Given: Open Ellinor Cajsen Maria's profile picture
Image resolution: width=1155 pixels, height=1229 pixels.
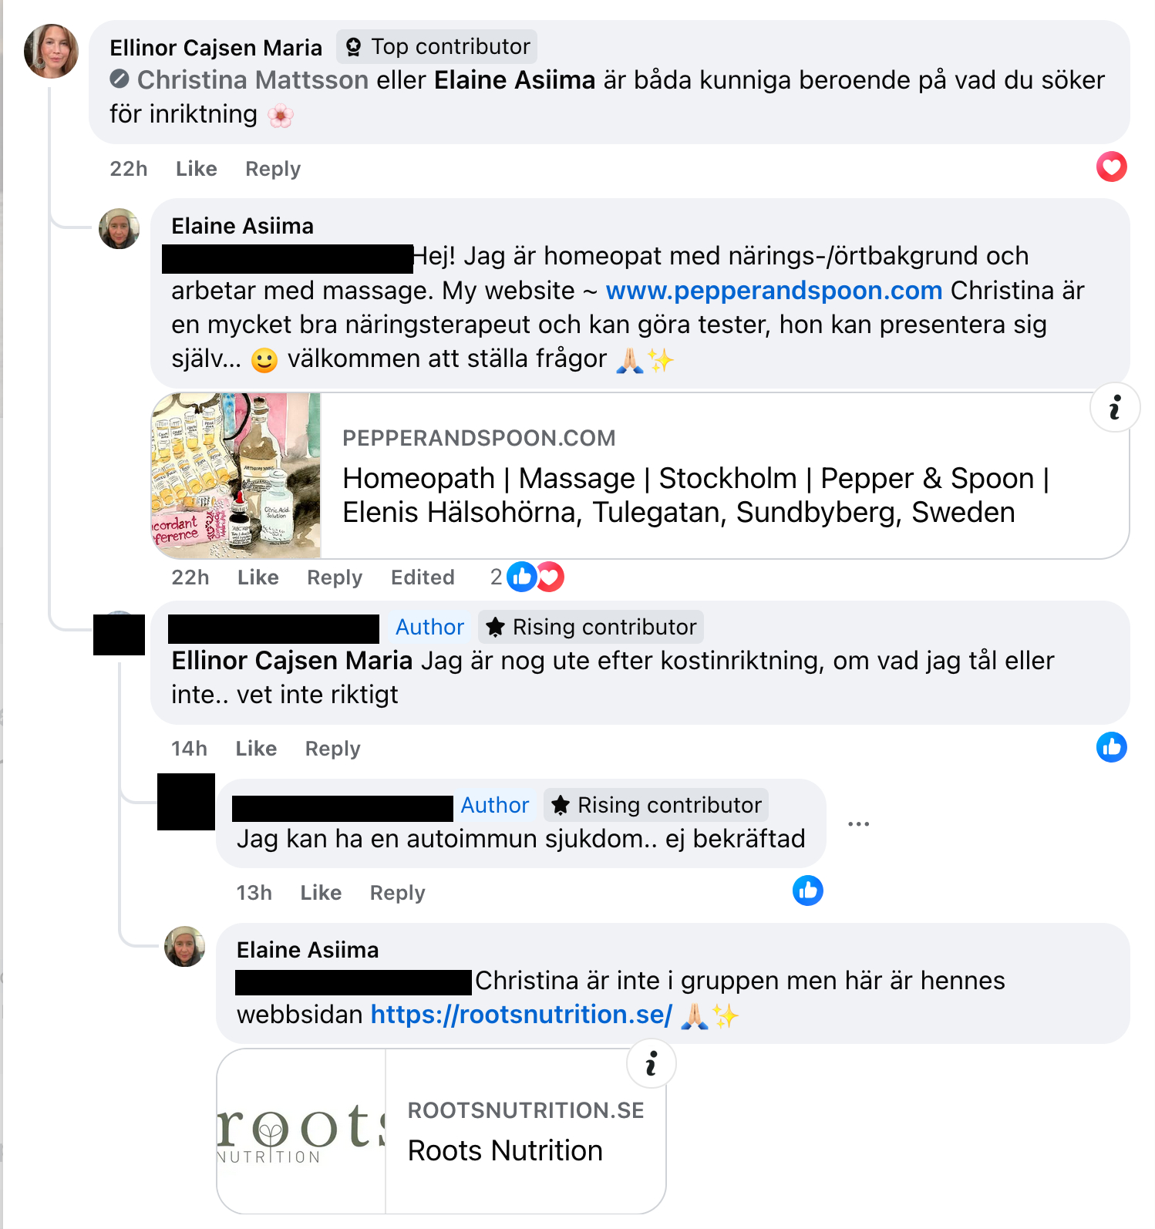Looking at the screenshot, I should (x=52, y=51).
